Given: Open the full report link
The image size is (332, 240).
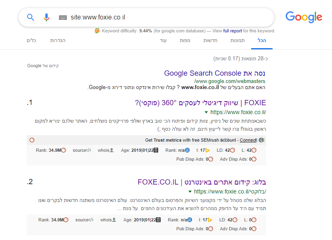Looking at the screenshot, I should point(233,31).
